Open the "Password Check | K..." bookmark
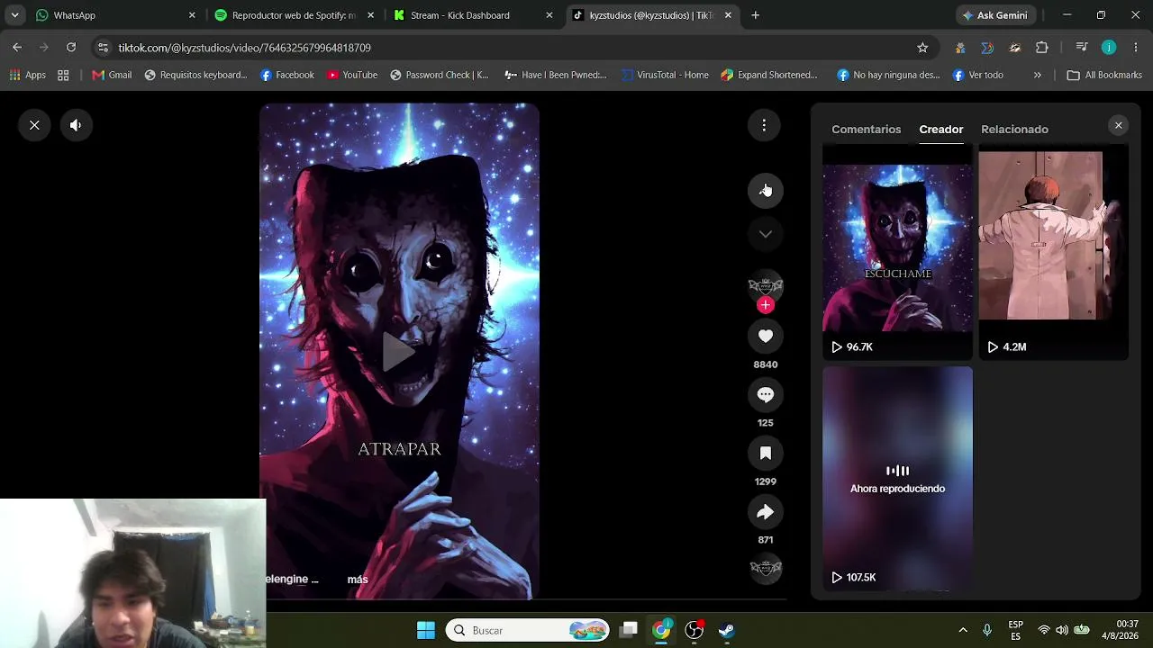The height and width of the screenshot is (648, 1153). click(x=440, y=76)
